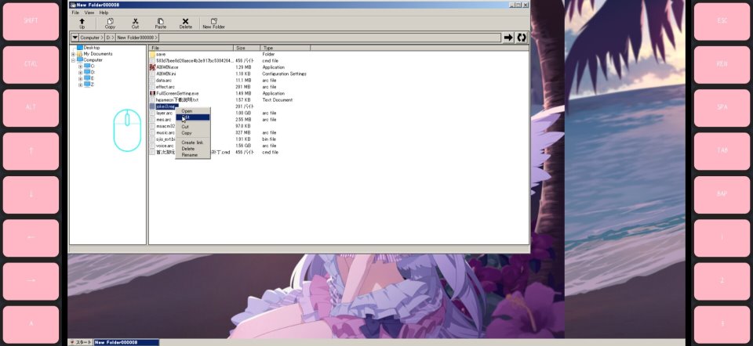Click the Delete X toolbar icon
Screen dimensions: 753x346
(x=185, y=23)
